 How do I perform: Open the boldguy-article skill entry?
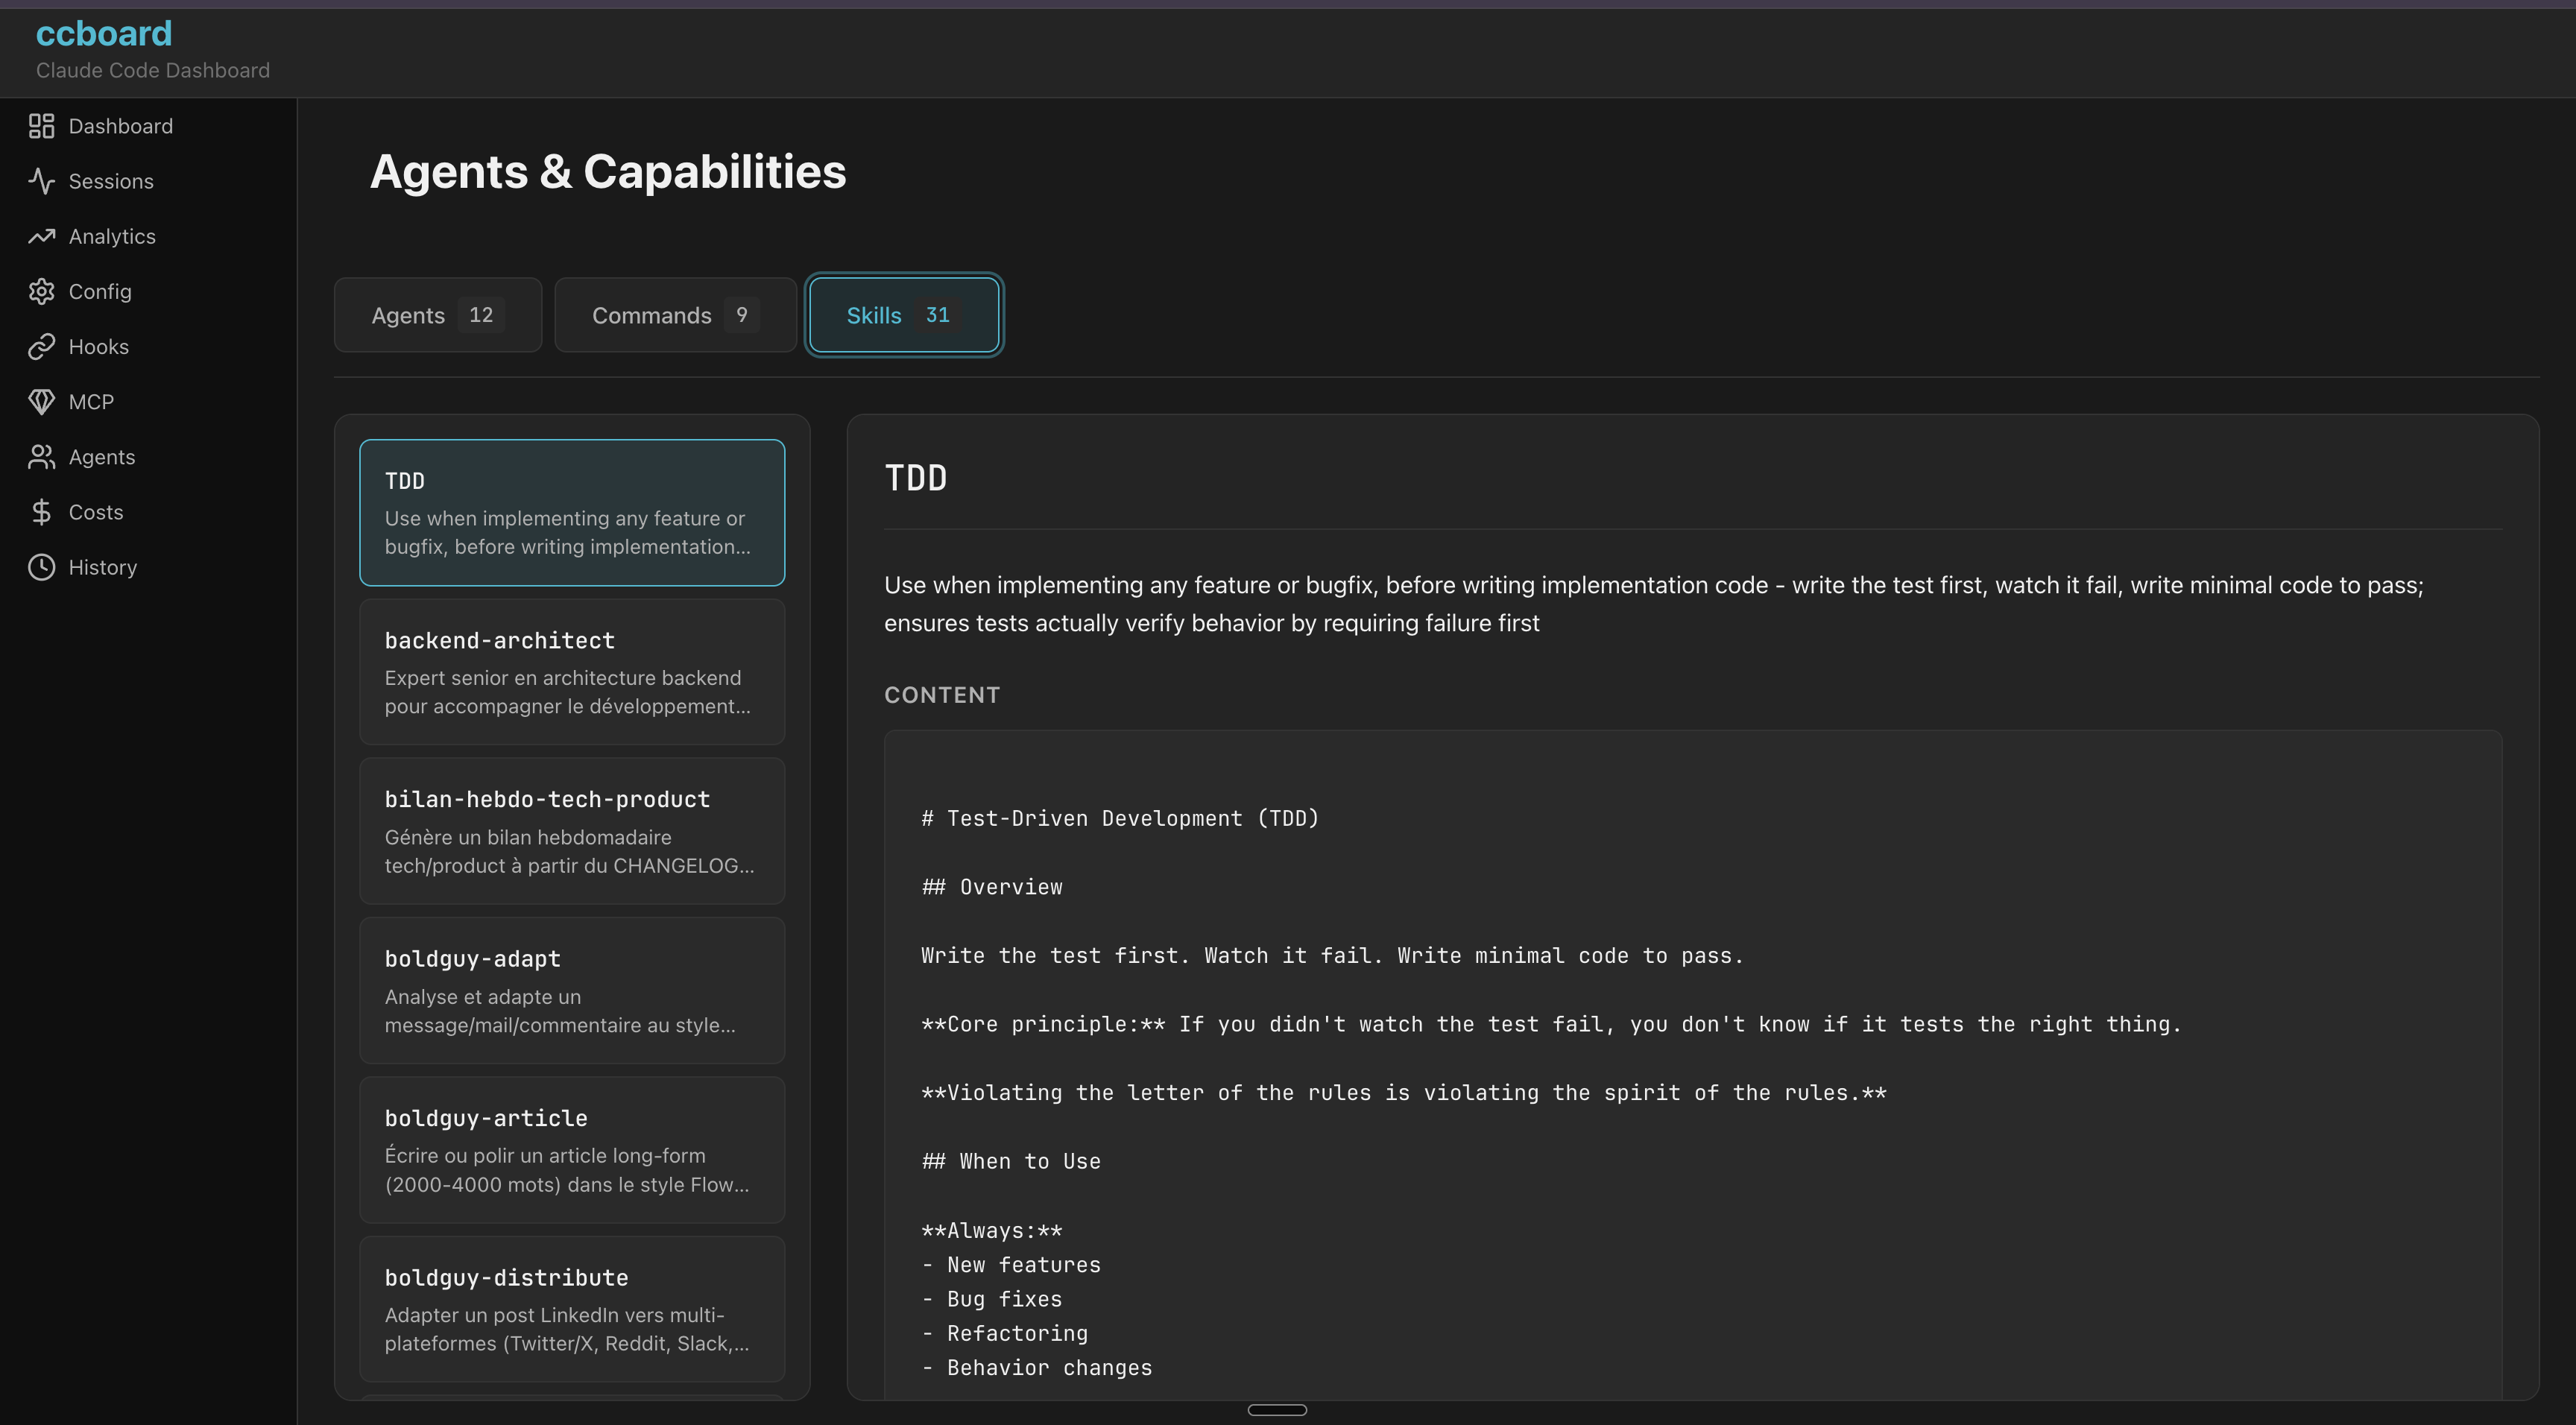(x=571, y=1149)
